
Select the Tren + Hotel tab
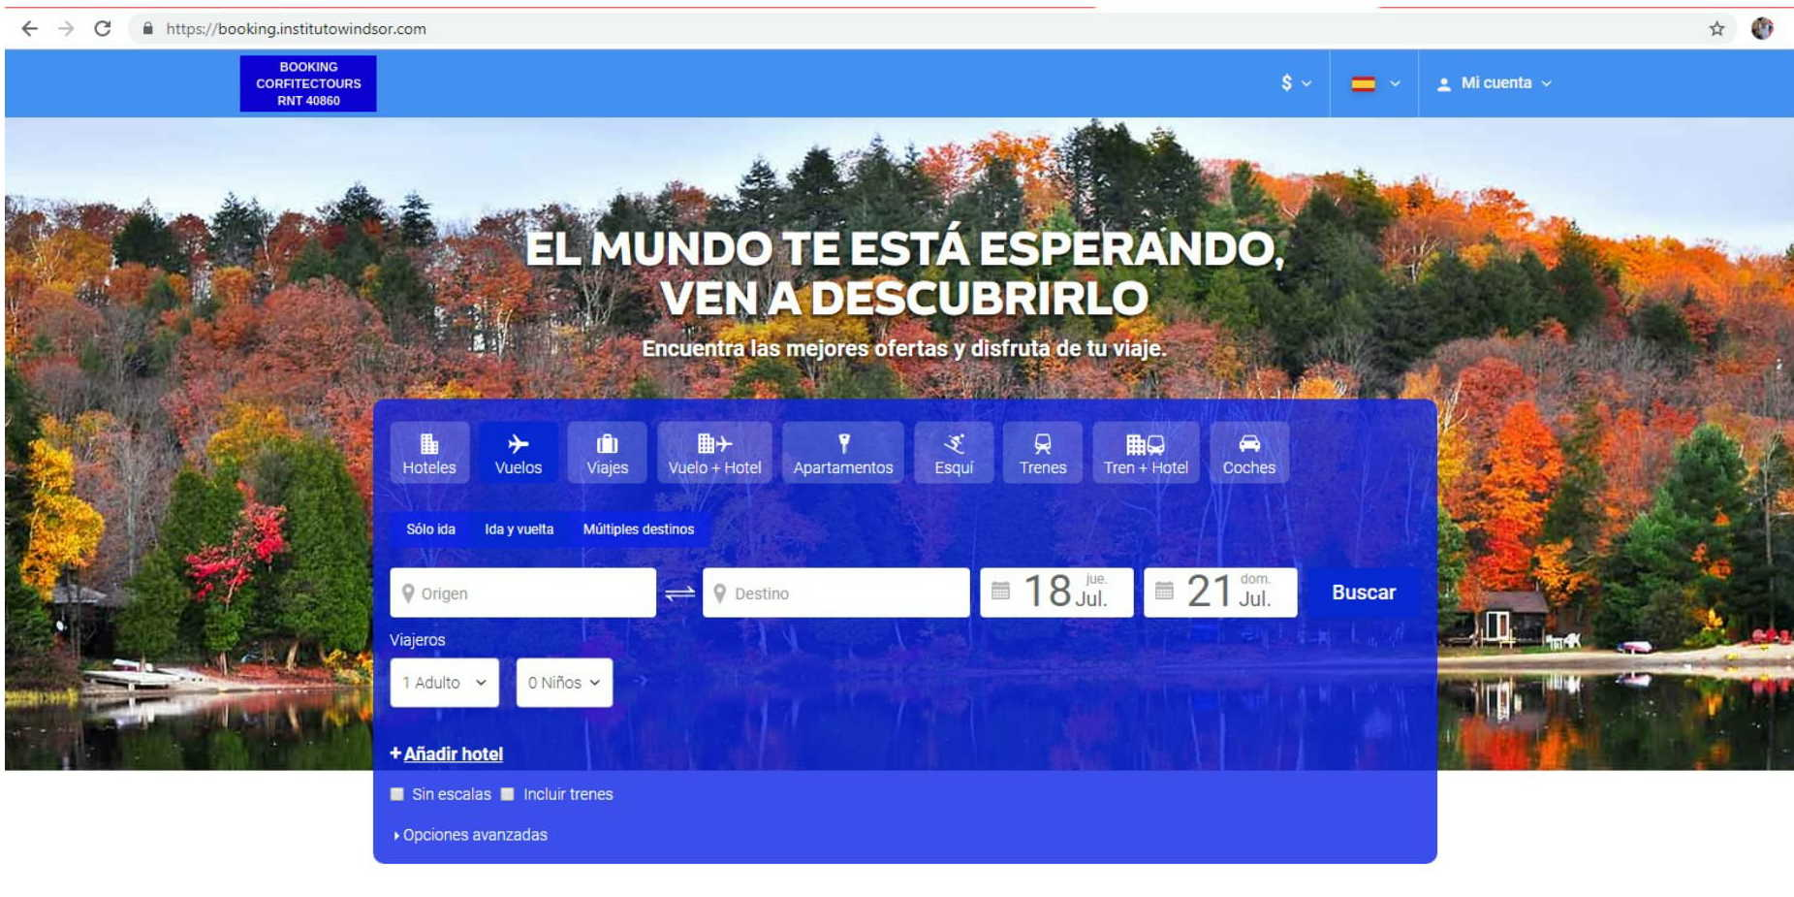1146,453
